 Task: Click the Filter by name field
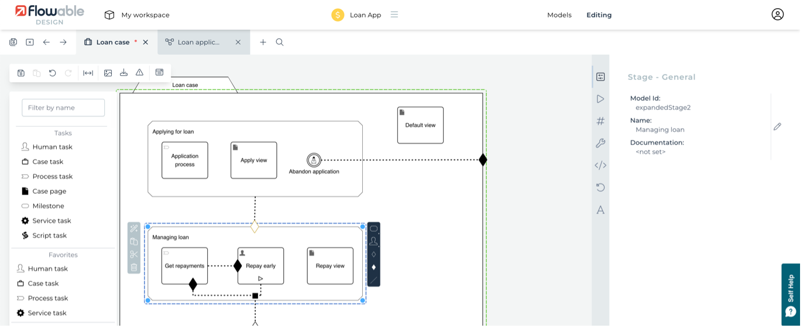tap(63, 107)
